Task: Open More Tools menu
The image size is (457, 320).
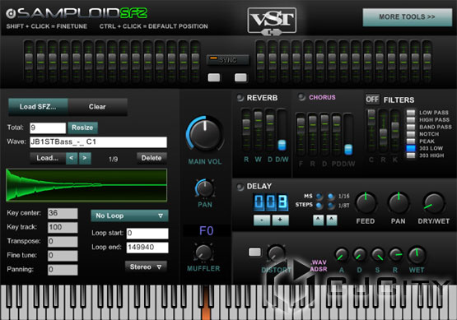Action: tap(407, 17)
